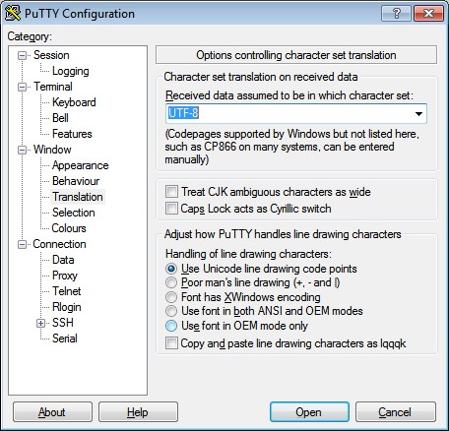
Task: Open the character set dropdown arrow
Action: click(x=418, y=114)
